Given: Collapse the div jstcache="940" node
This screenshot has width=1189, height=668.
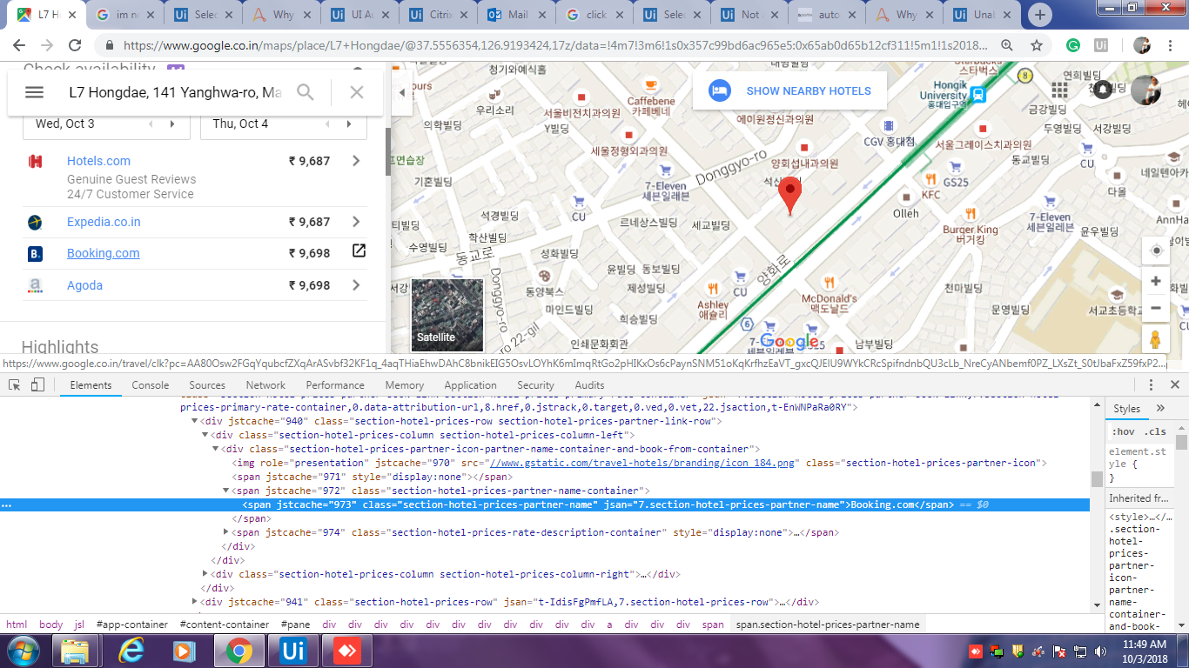Looking at the screenshot, I should (x=195, y=421).
